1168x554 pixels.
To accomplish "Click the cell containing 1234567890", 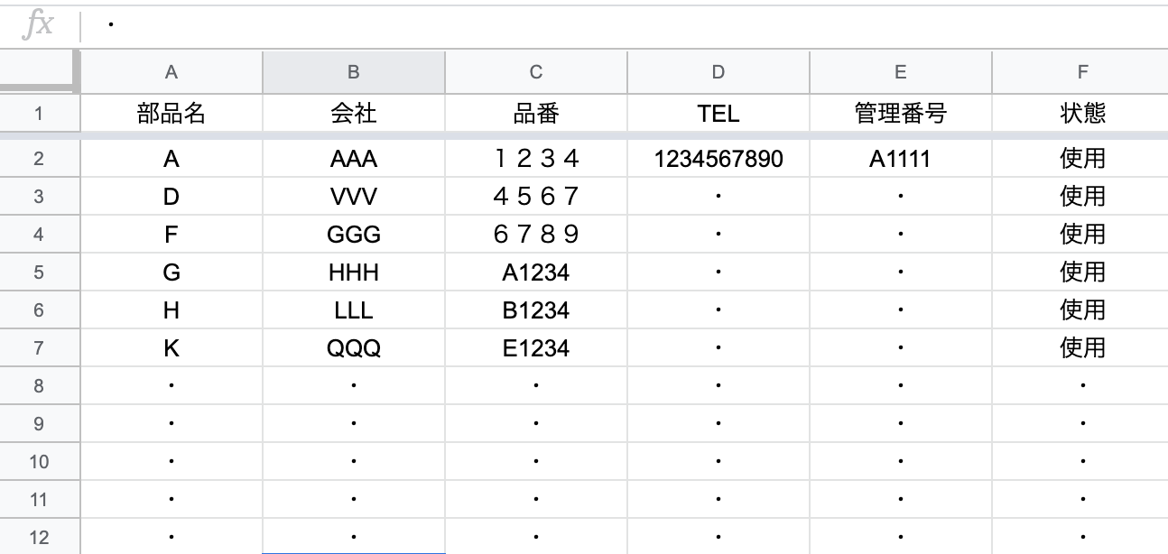I will point(718,160).
